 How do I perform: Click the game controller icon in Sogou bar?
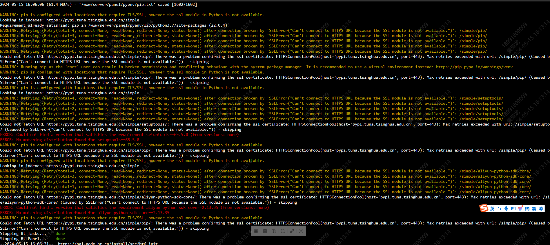[527, 209]
